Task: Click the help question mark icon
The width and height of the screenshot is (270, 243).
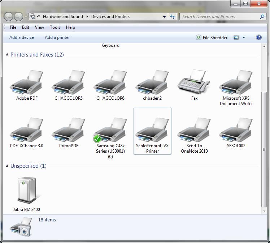Action: click(x=259, y=37)
